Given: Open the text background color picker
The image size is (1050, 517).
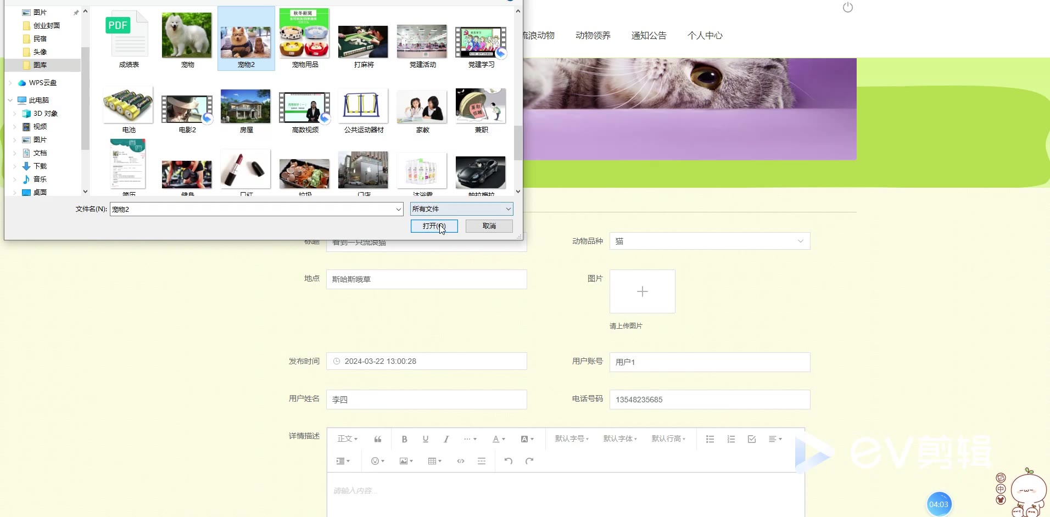Looking at the screenshot, I should 527,439.
